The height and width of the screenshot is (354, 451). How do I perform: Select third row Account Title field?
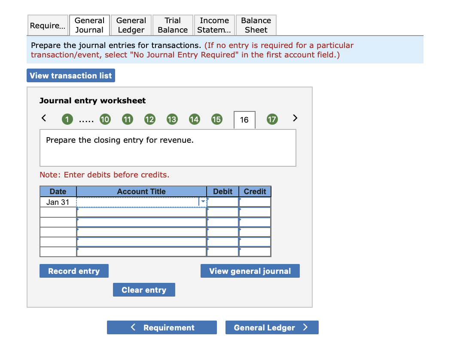141,222
